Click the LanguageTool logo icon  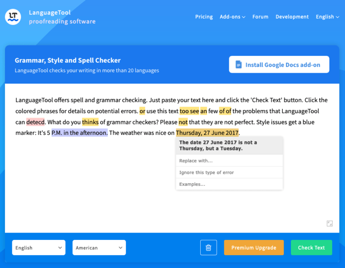click(x=13, y=17)
